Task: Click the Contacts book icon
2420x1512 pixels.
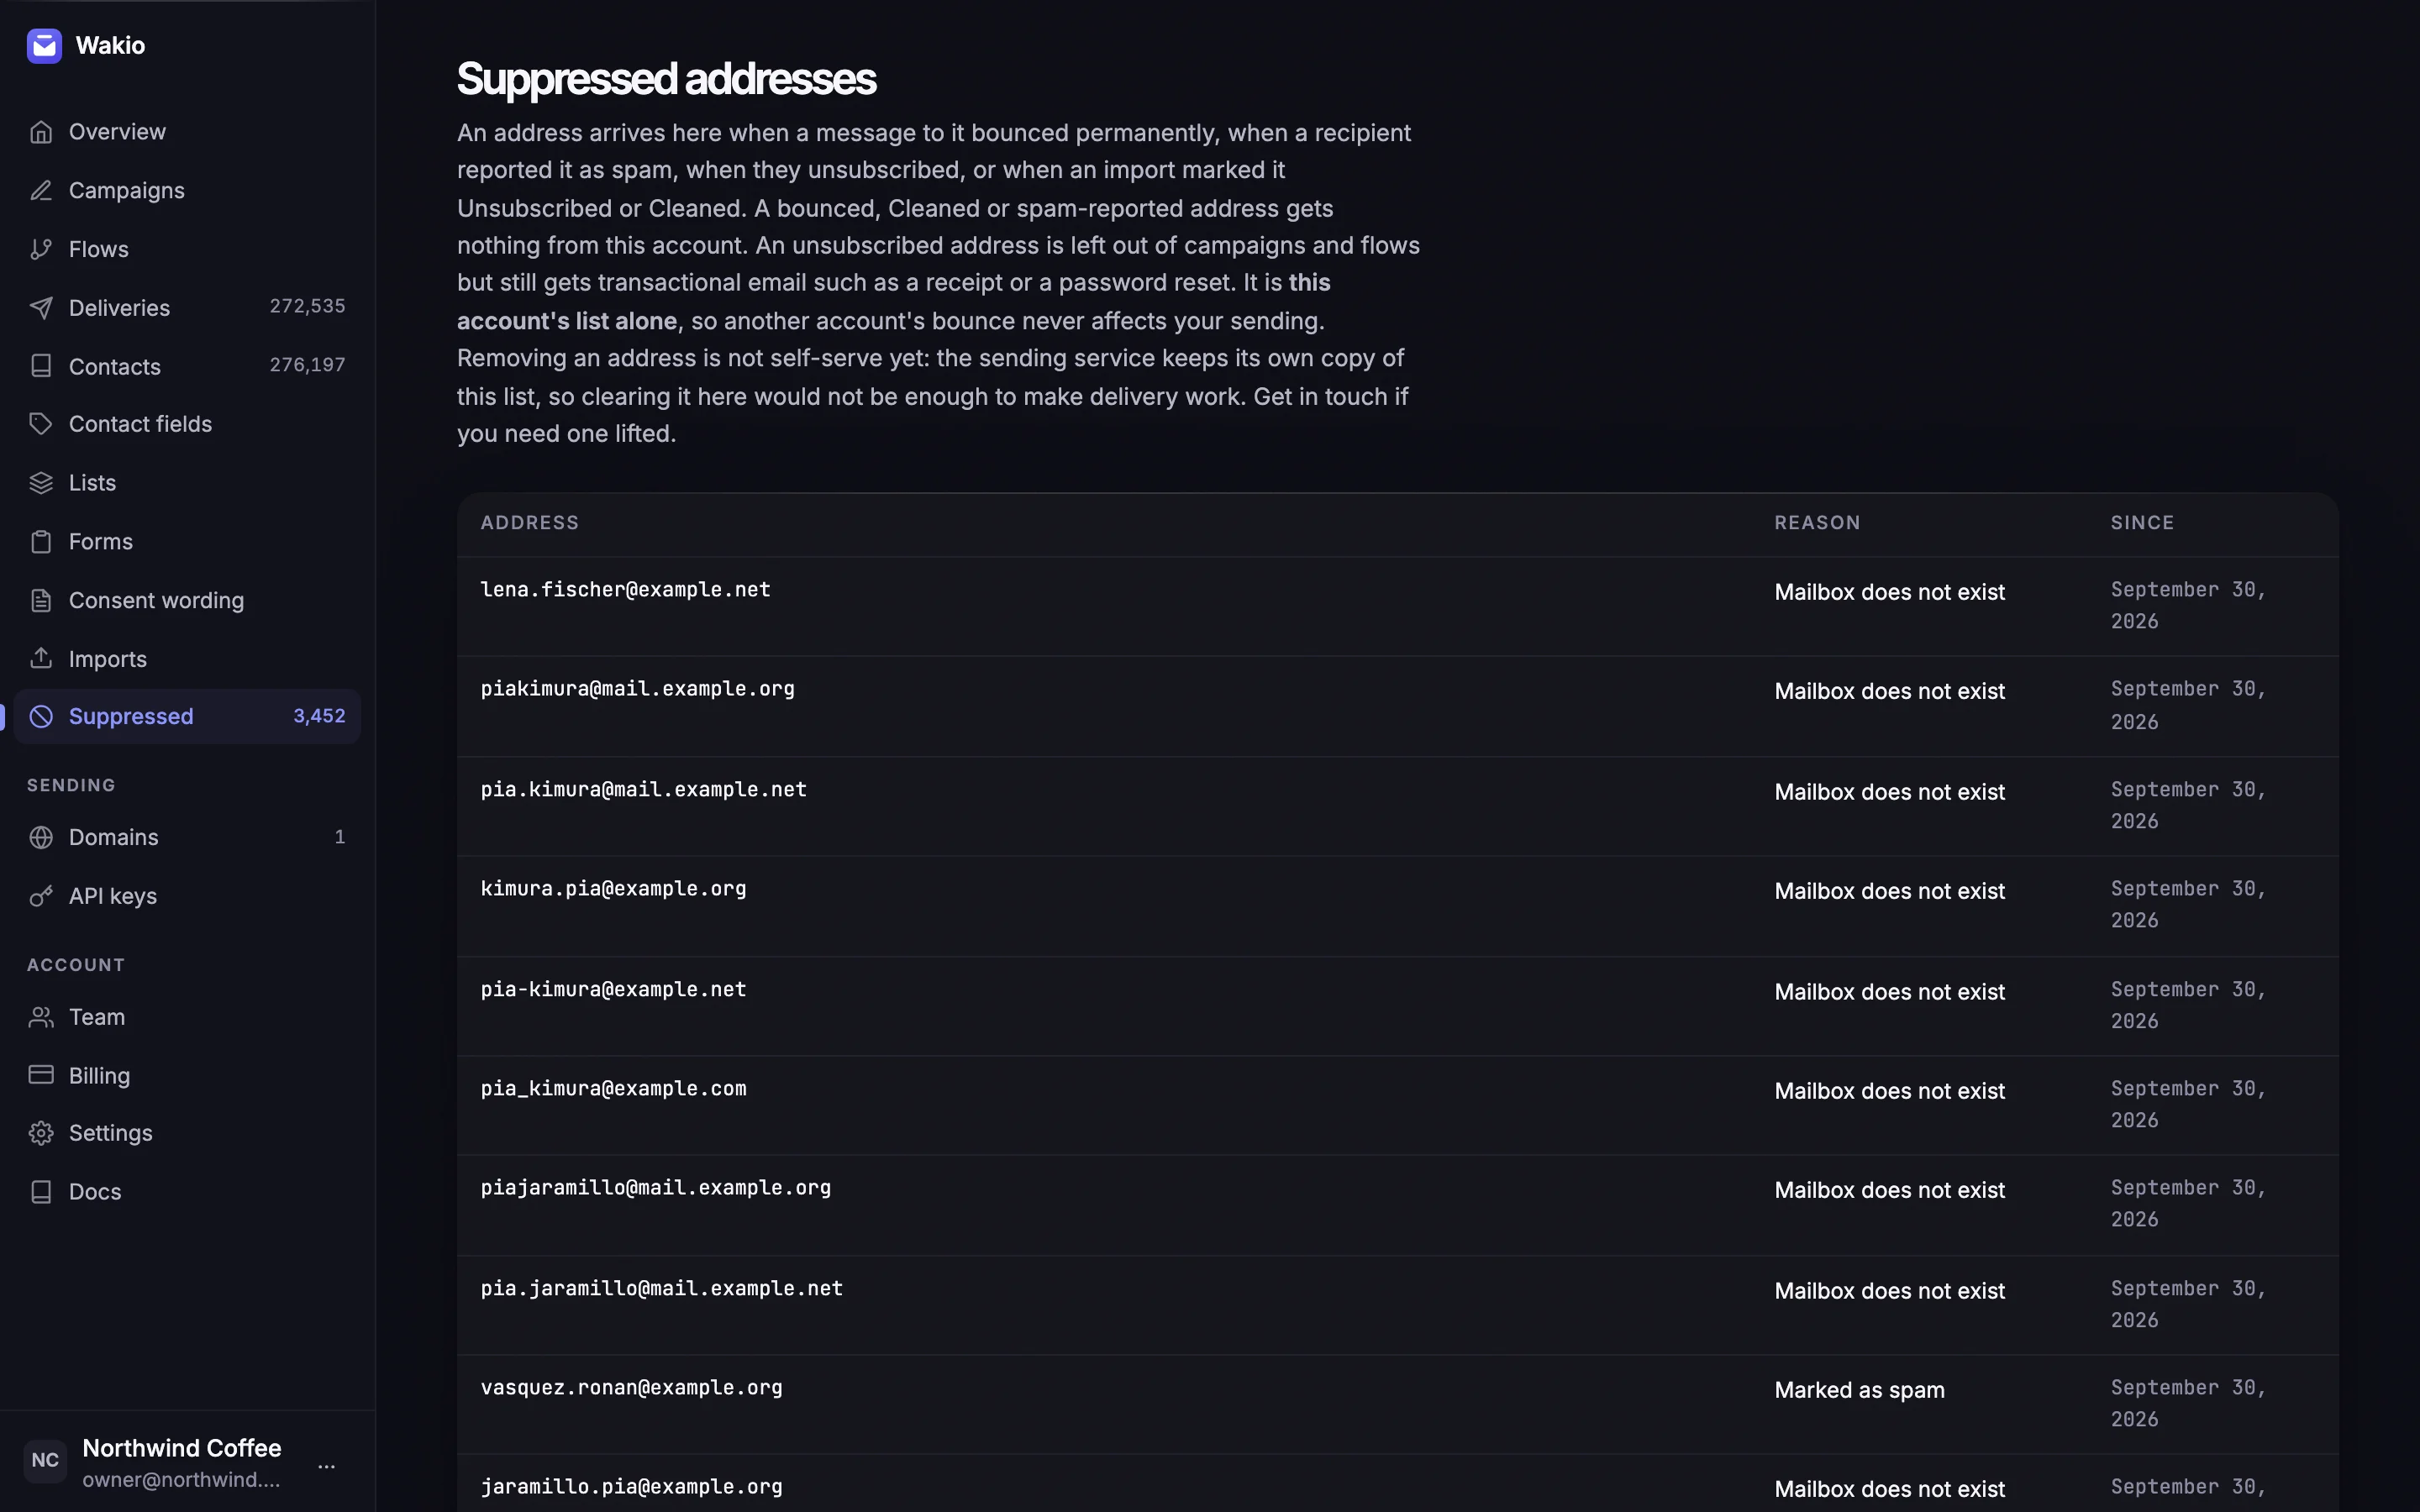Action: pyautogui.click(x=41, y=366)
